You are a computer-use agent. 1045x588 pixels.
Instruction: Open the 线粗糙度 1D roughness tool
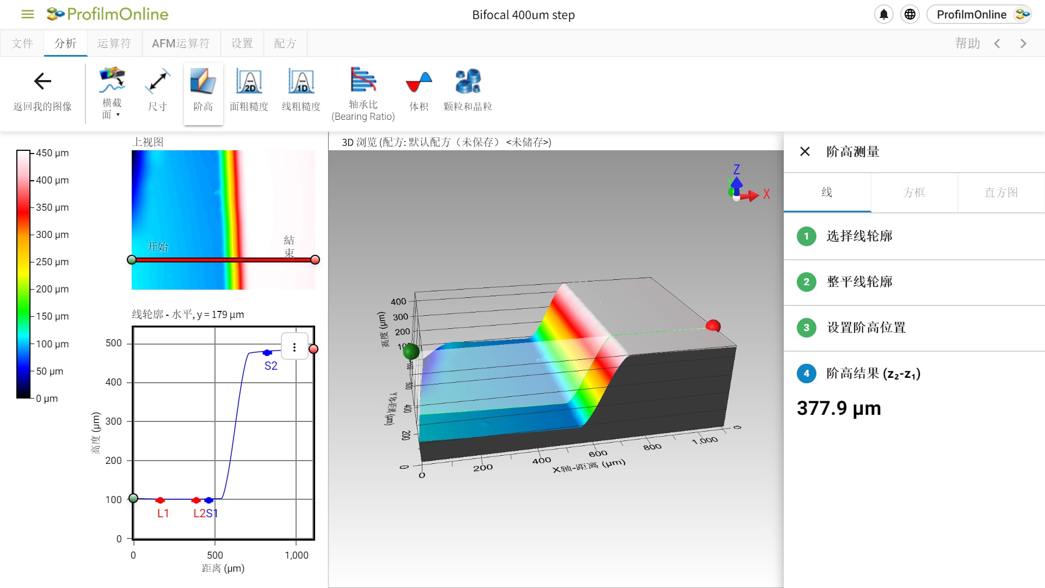301,91
